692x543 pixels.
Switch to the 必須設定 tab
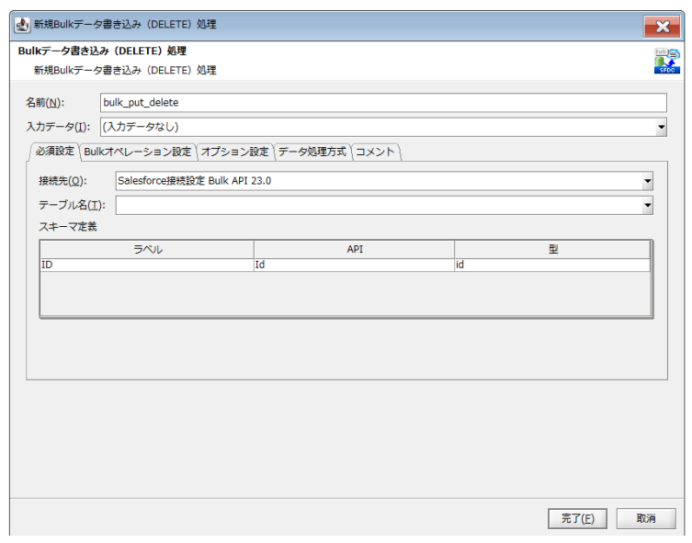tap(54, 152)
